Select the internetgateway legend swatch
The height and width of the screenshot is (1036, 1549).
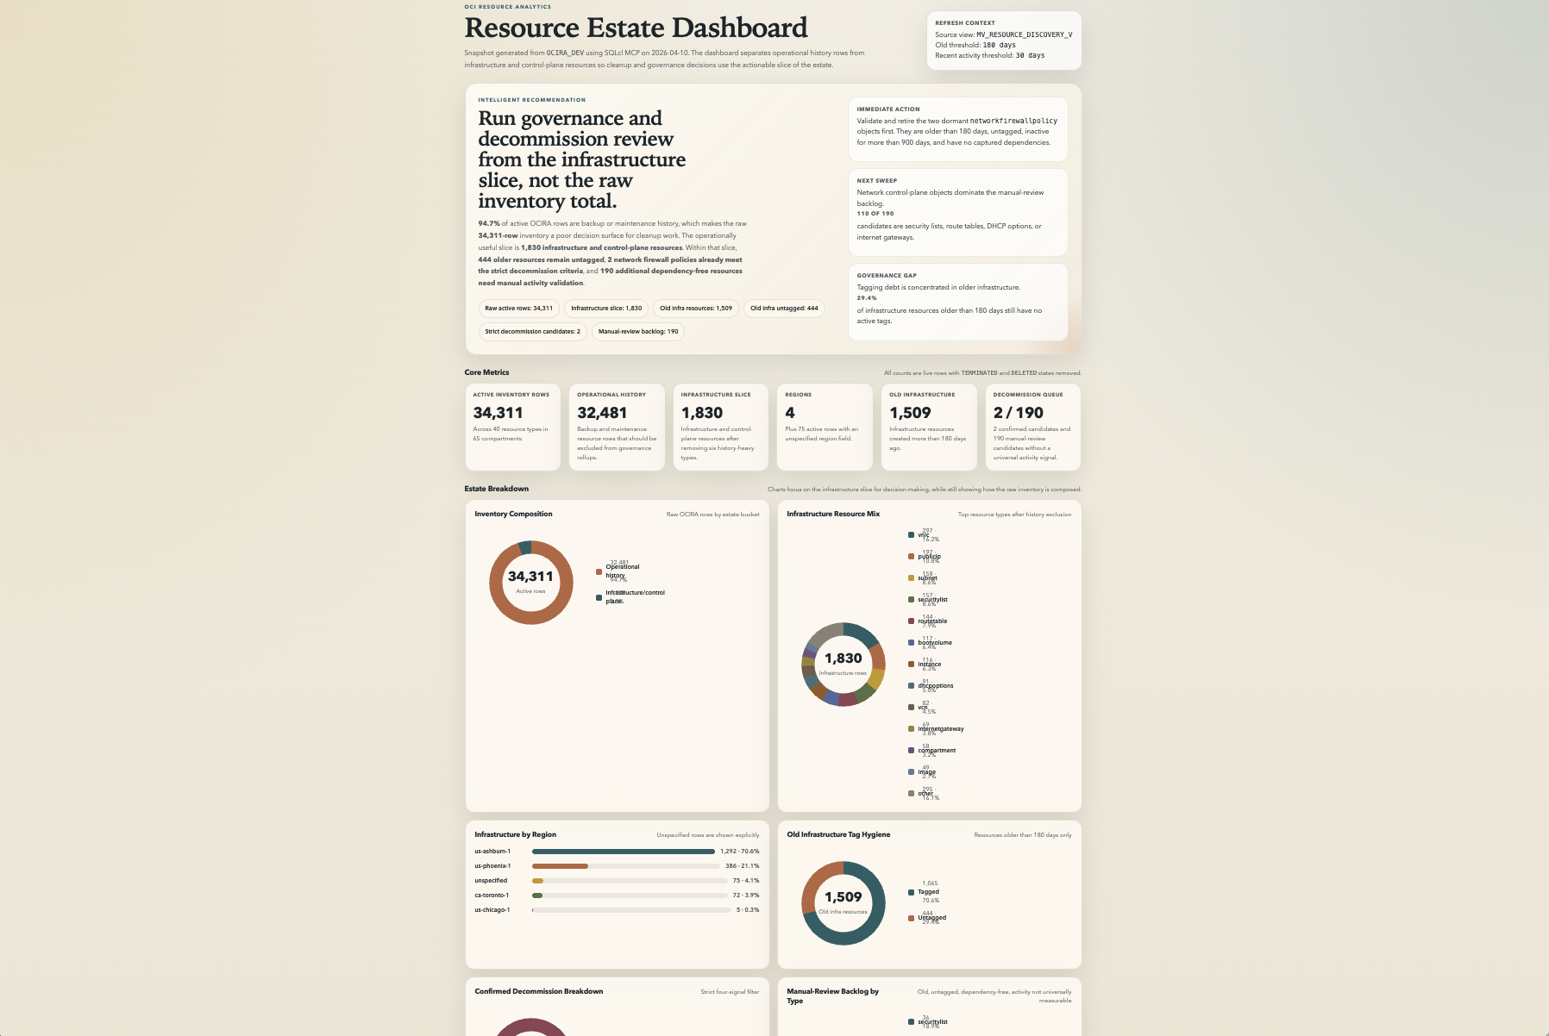911,729
